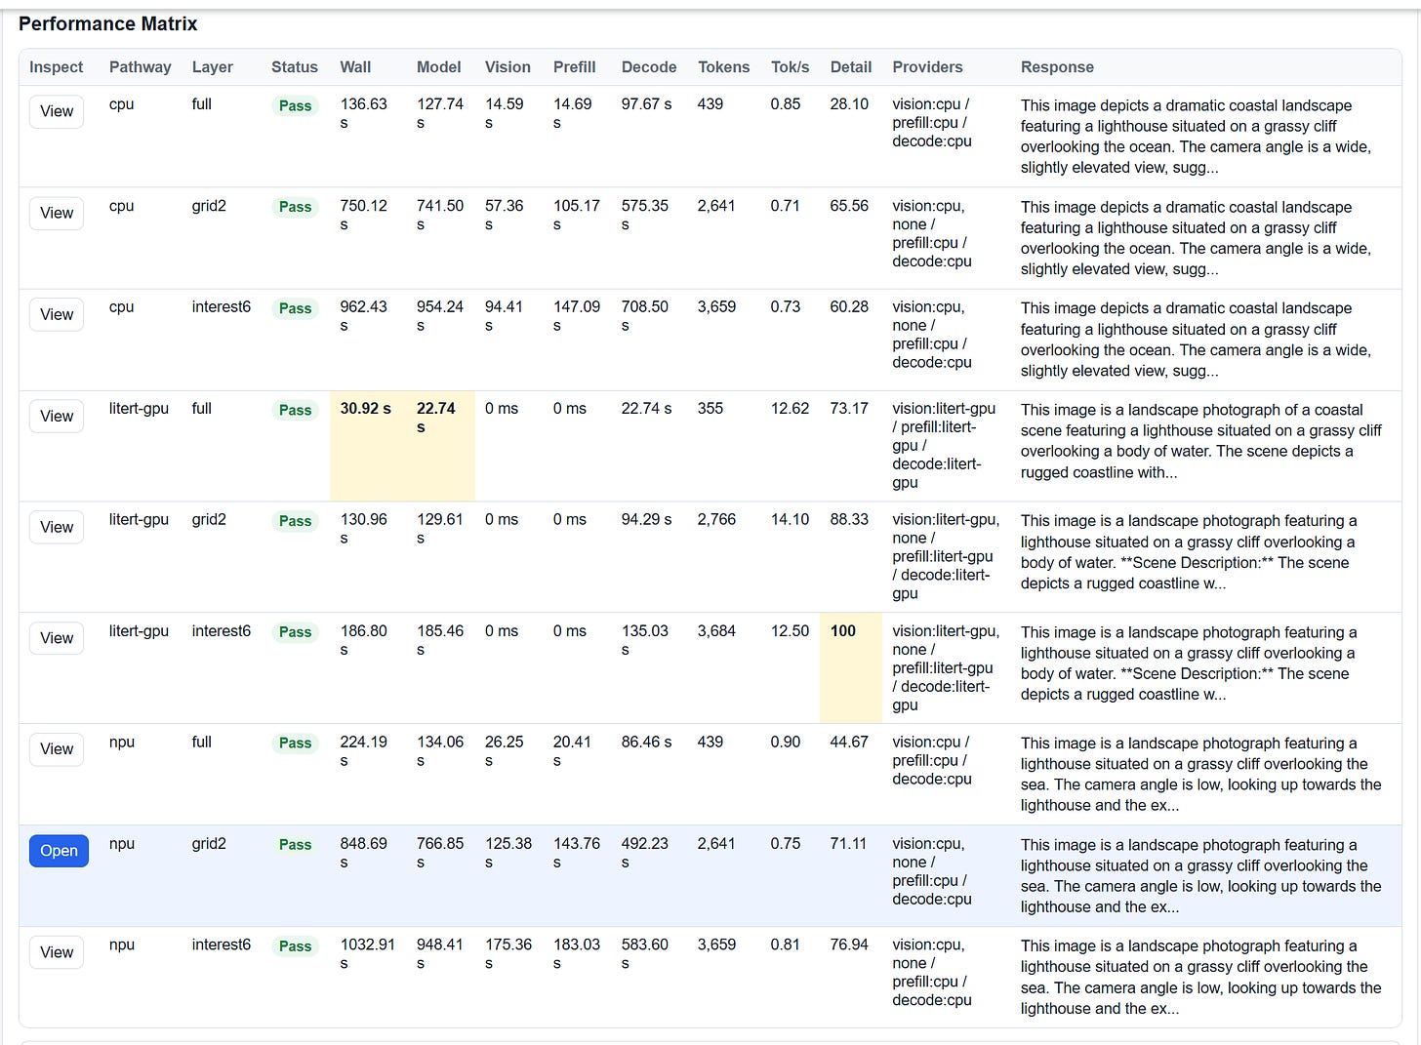
Task: Click the Tokens column header
Action: (x=723, y=67)
